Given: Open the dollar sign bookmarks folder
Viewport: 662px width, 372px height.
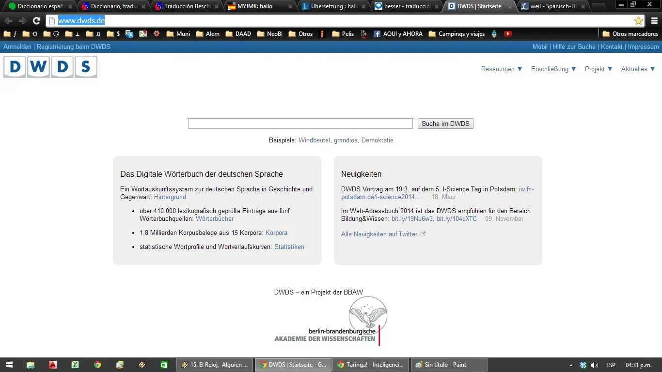Looking at the screenshot, I should coord(114,34).
